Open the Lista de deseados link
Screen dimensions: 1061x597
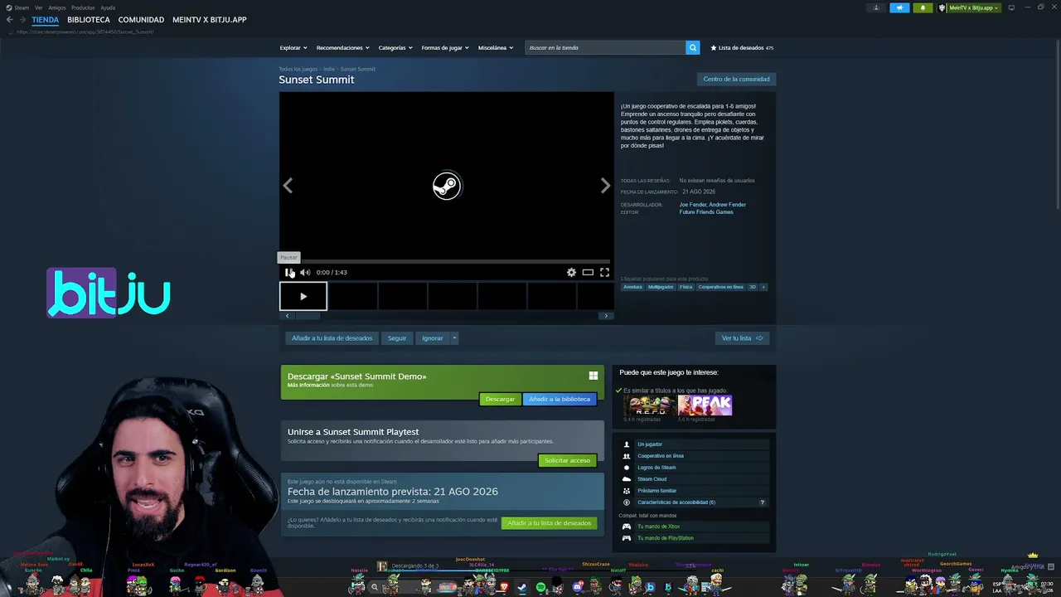(x=742, y=47)
